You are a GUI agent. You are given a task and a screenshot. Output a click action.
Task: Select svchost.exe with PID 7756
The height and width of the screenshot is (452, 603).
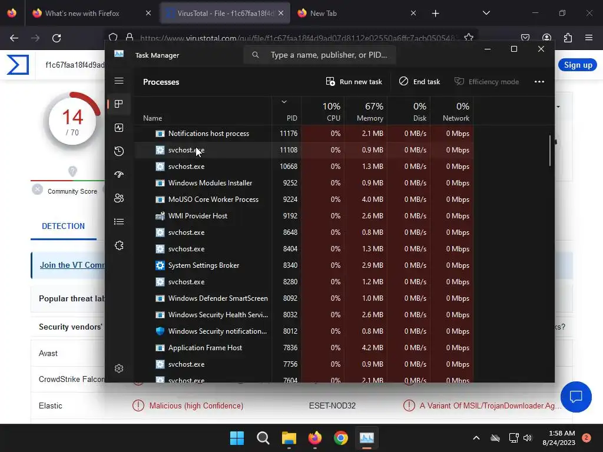[x=304, y=364]
